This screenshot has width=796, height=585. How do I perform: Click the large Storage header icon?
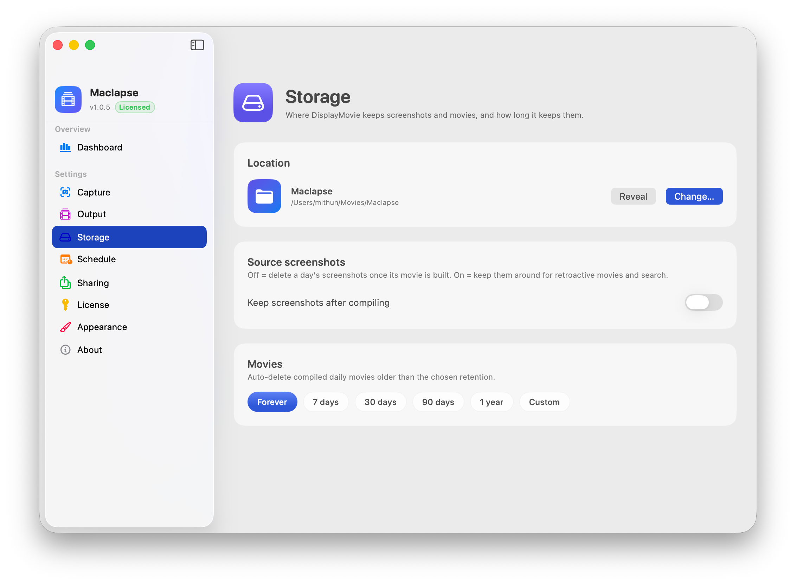pos(253,103)
